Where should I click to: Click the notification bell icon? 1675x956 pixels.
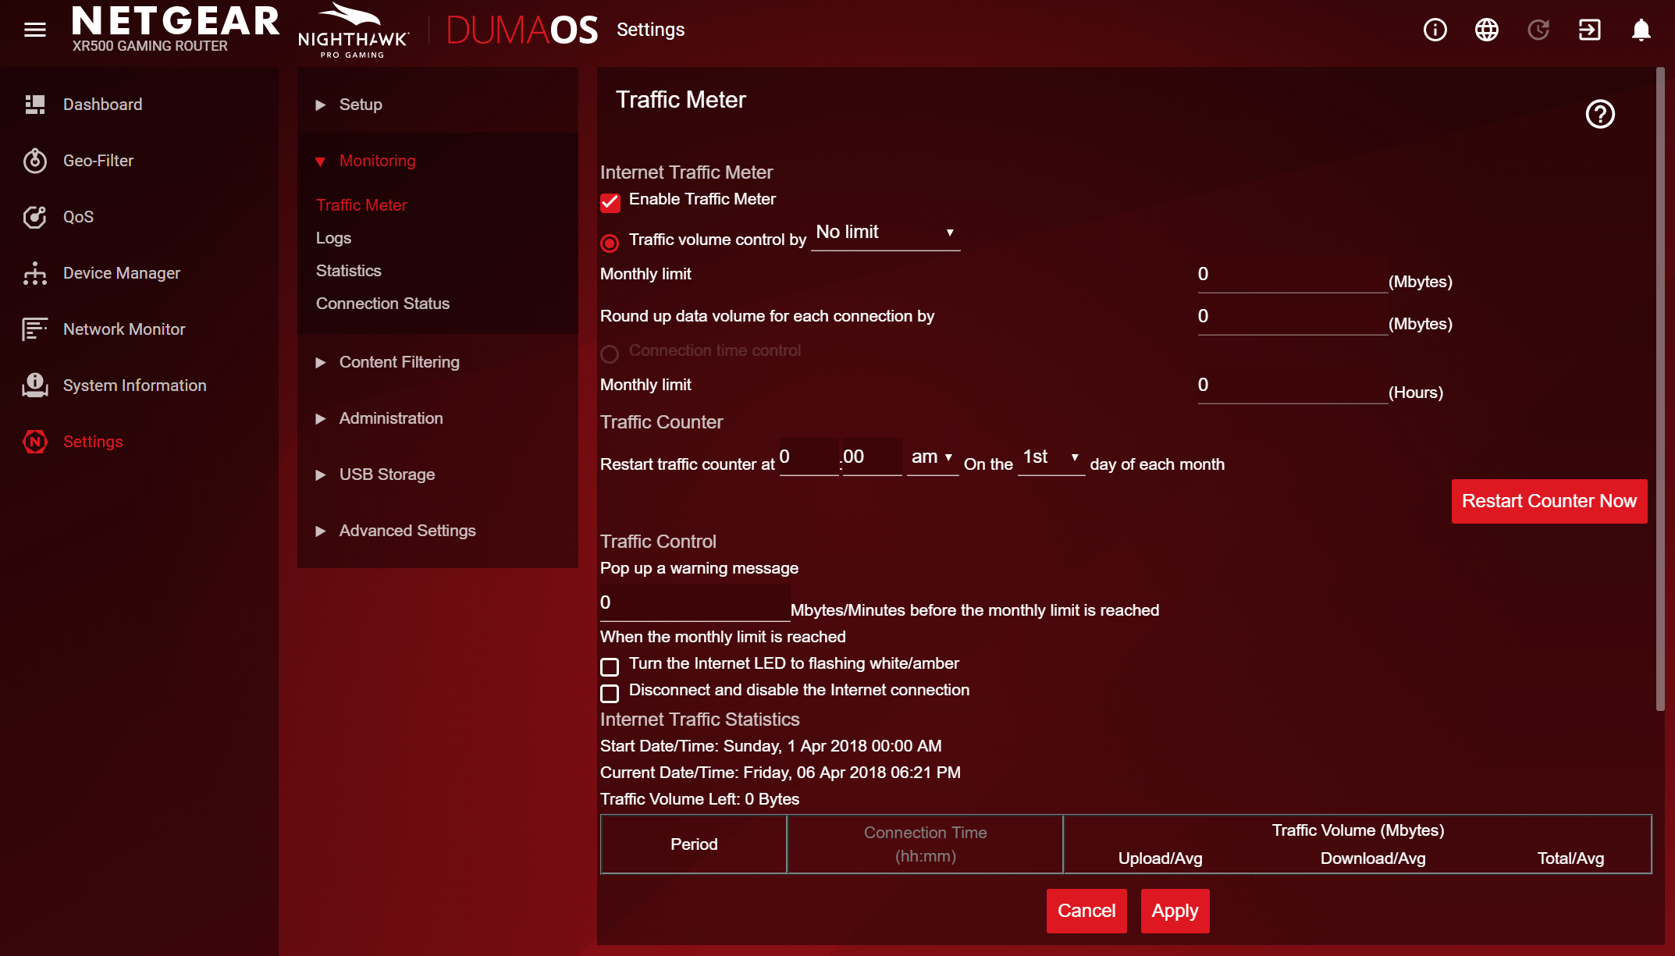click(1639, 30)
